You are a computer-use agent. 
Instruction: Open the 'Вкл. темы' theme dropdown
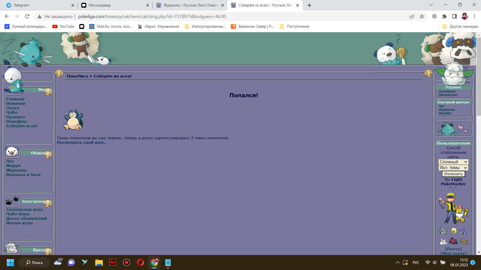click(453, 168)
